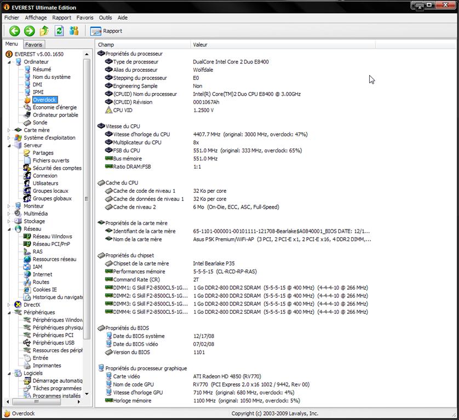This screenshot has width=459, height=420.
Task: Select the Périphériques USB icon
Action: click(27, 343)
